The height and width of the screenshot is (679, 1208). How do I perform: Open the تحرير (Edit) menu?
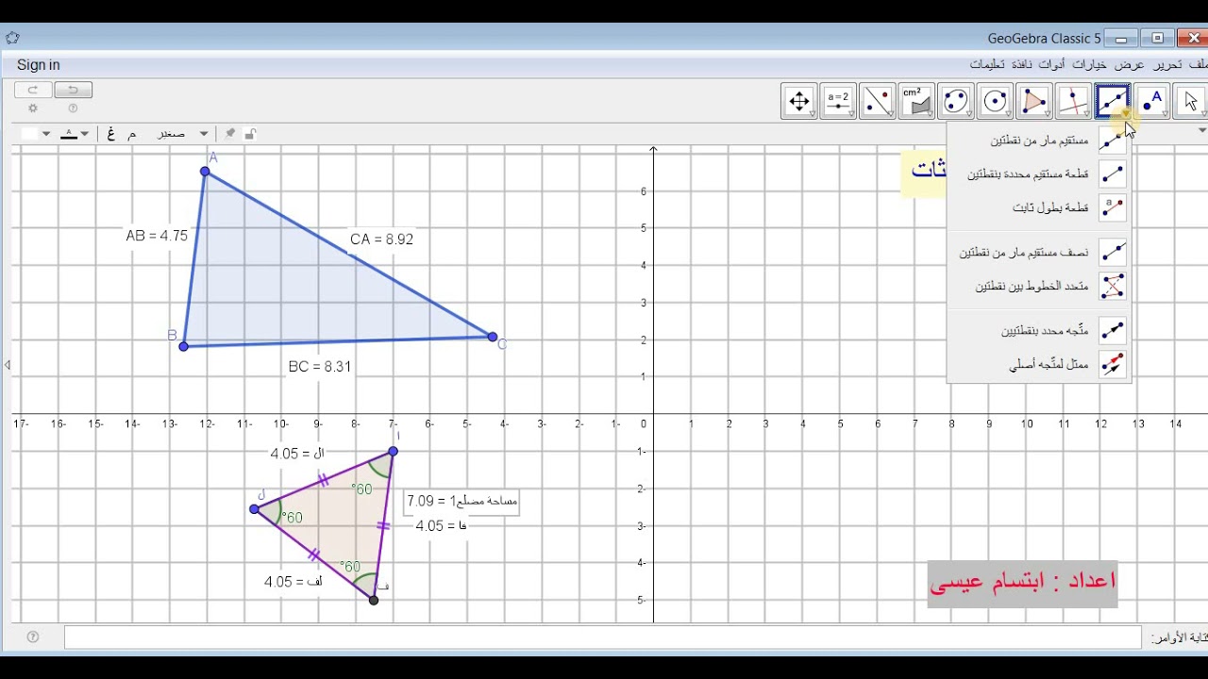1167,64
